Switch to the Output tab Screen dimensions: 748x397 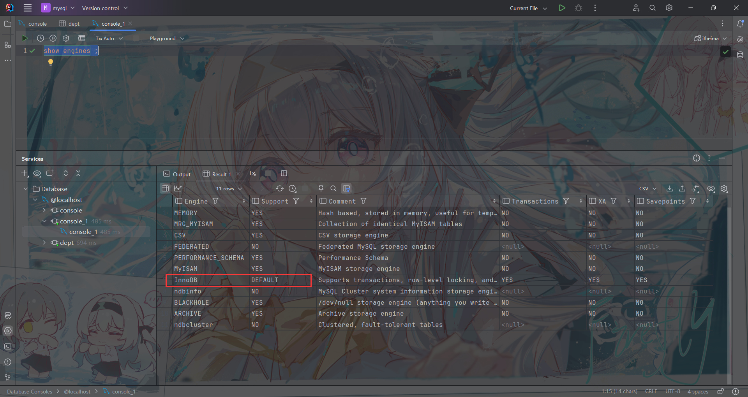tap(177, 174)
